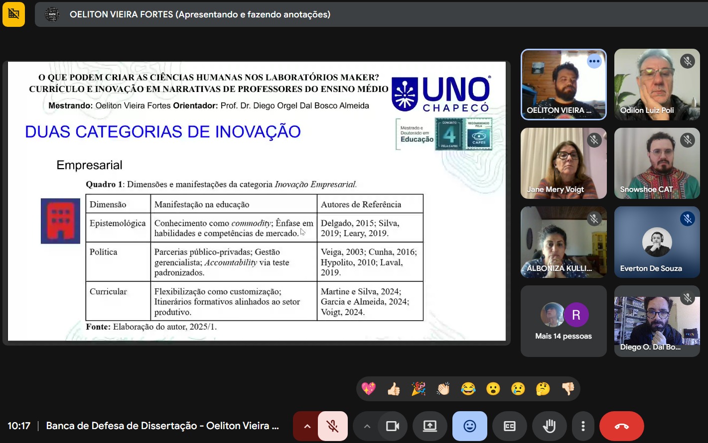Send the clapping hands reaction

(x=443, y=389)
